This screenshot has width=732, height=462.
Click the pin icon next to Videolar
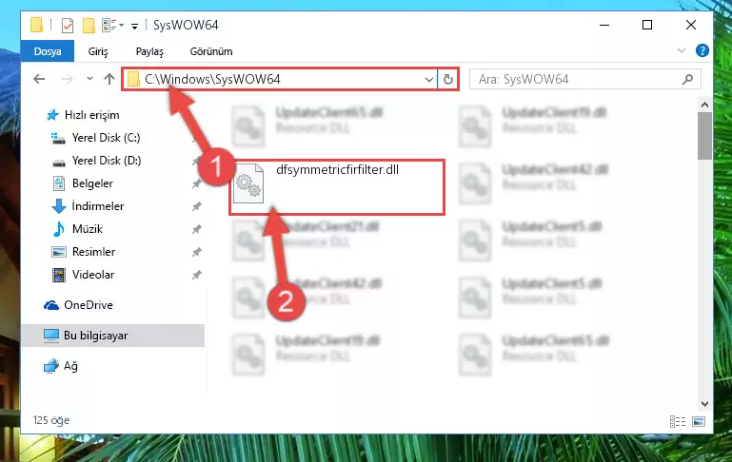coord(197,275)
